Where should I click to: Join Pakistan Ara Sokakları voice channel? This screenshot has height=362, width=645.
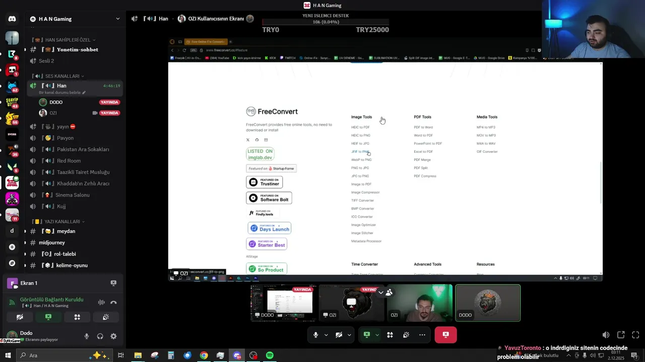[76, 149]
